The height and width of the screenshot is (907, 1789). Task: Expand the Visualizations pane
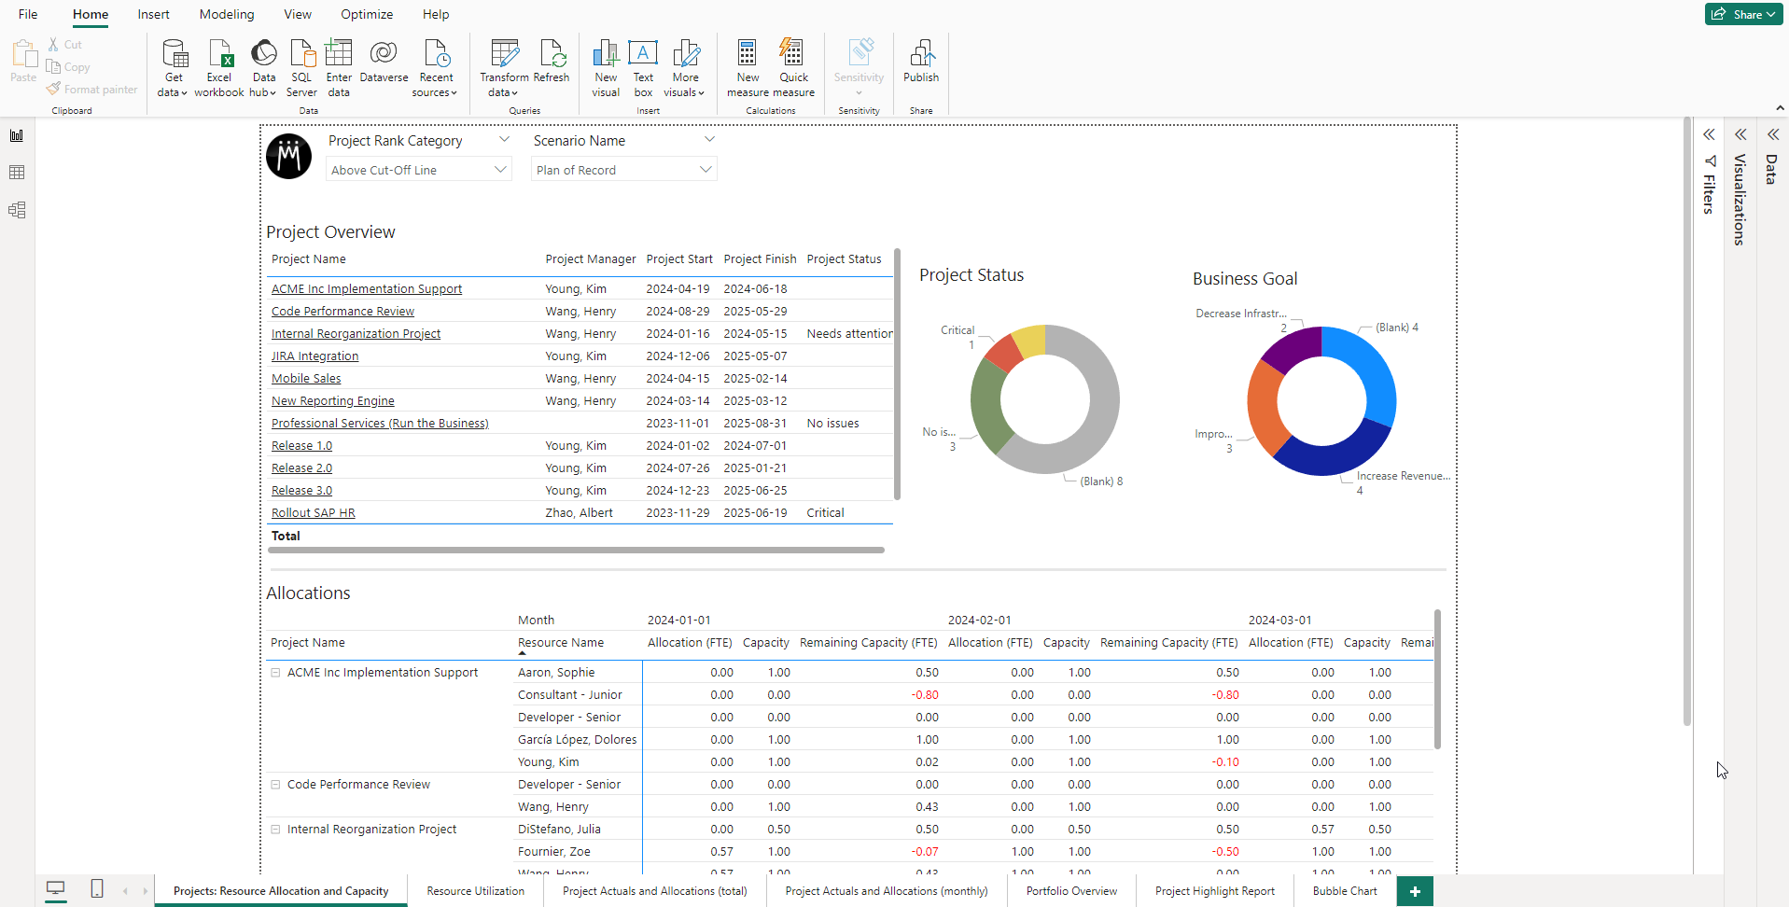pos(1740,135)
